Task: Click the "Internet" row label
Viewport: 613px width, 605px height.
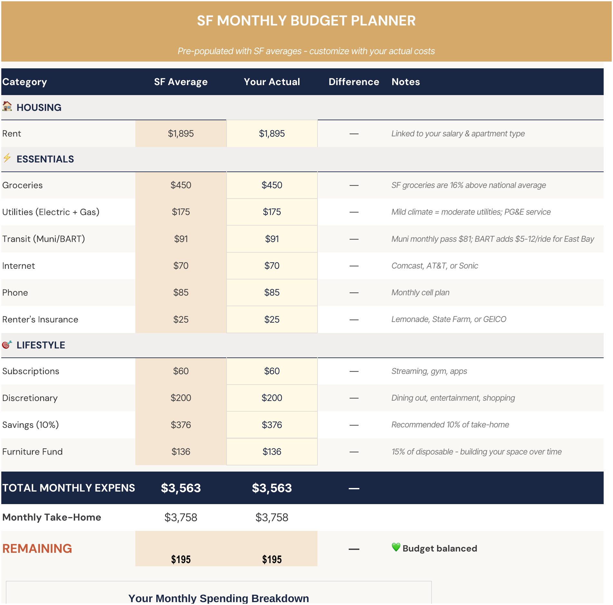Action: [19, 266]
